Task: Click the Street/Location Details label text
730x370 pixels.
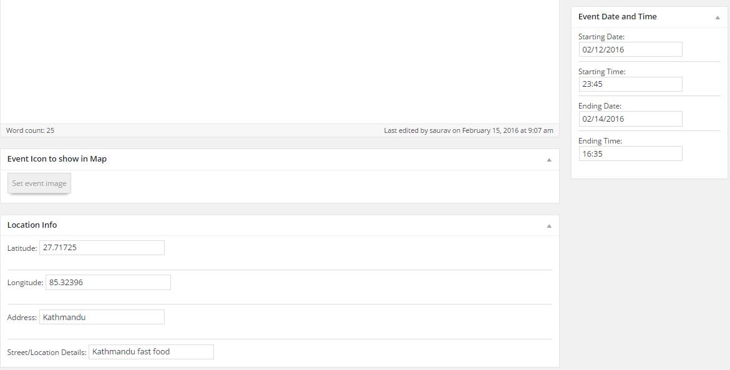Action: 47,353
